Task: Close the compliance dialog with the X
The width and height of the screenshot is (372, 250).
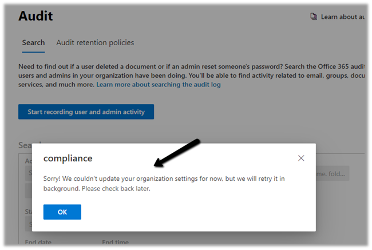Action: click(301, 158)
